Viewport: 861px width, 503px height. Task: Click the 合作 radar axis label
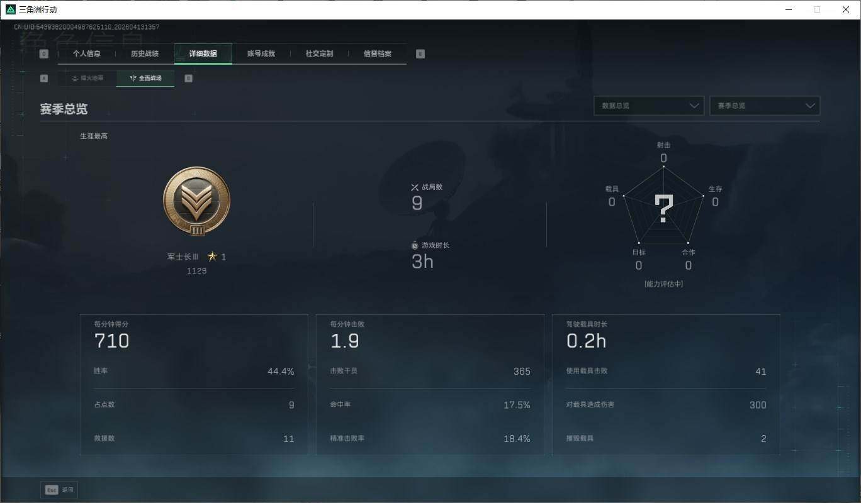689,252
